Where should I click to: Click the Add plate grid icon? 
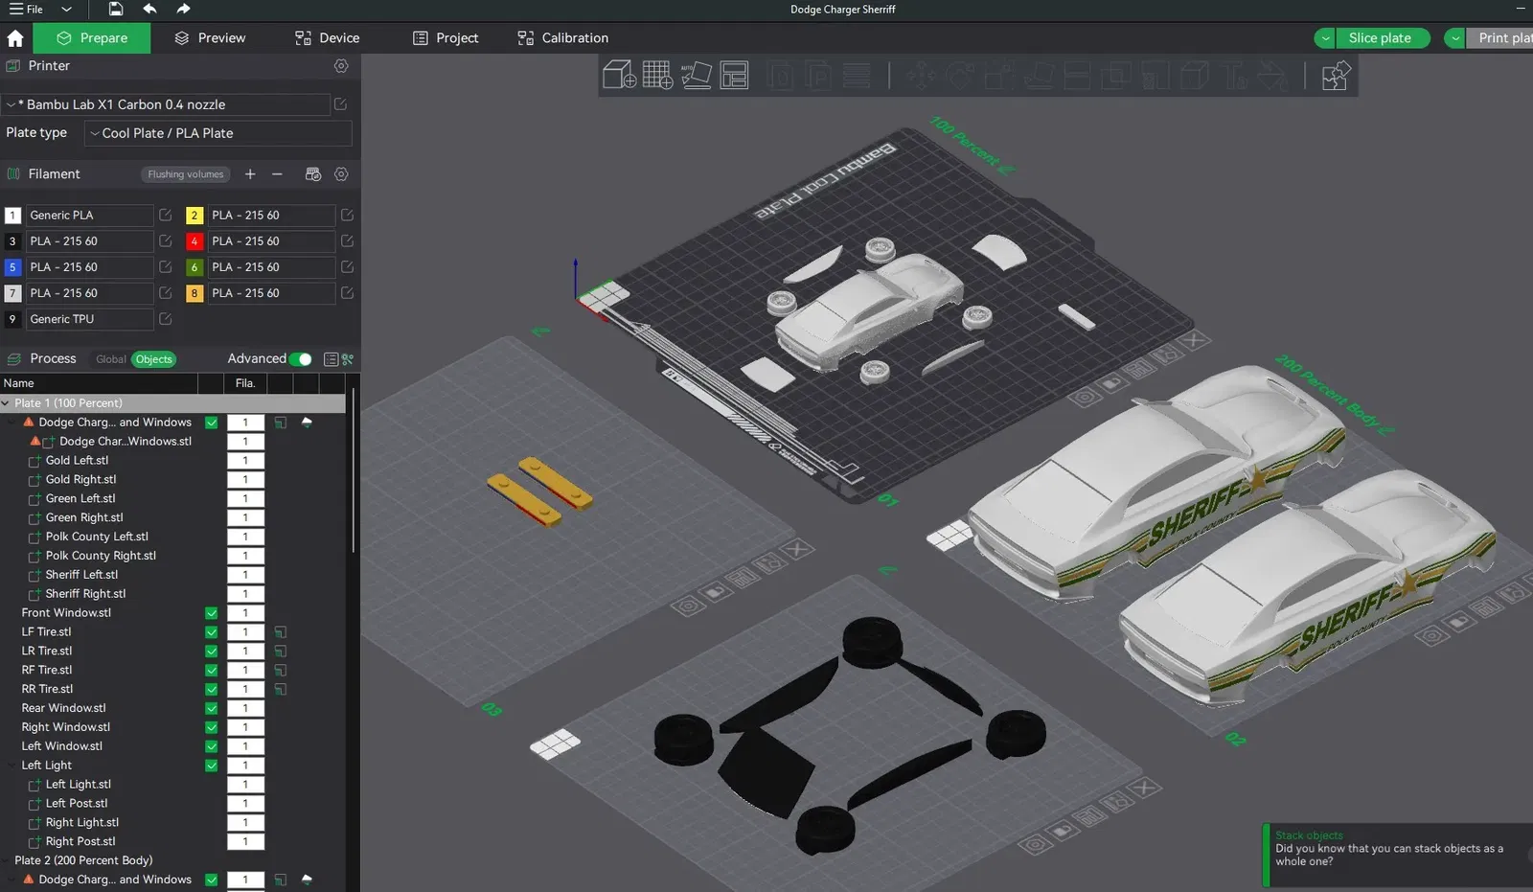(x=657, y=75)
